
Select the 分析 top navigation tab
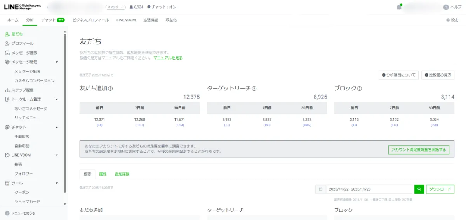tap(30, 20)
